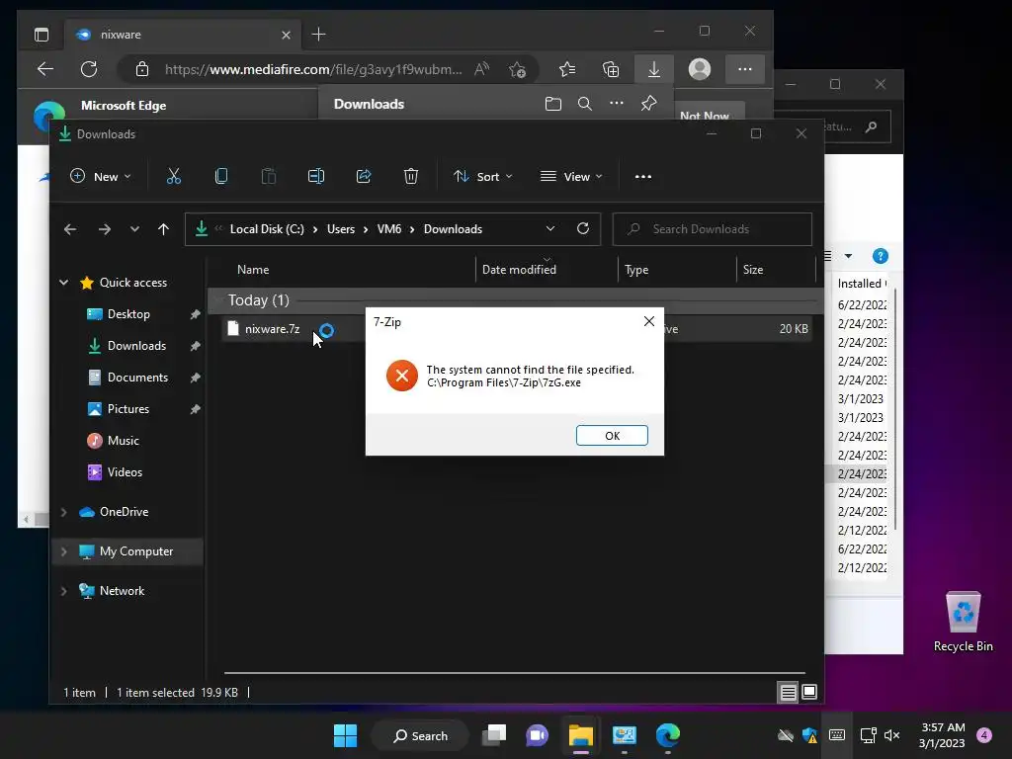Open the New dropdown in Explorer
This screenshot has width=1012, height=759.
pyautogui.click(x=100, y=176)
